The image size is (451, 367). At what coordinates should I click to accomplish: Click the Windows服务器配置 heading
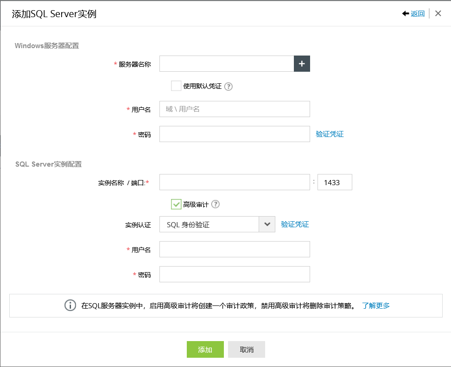click(47, 46)
